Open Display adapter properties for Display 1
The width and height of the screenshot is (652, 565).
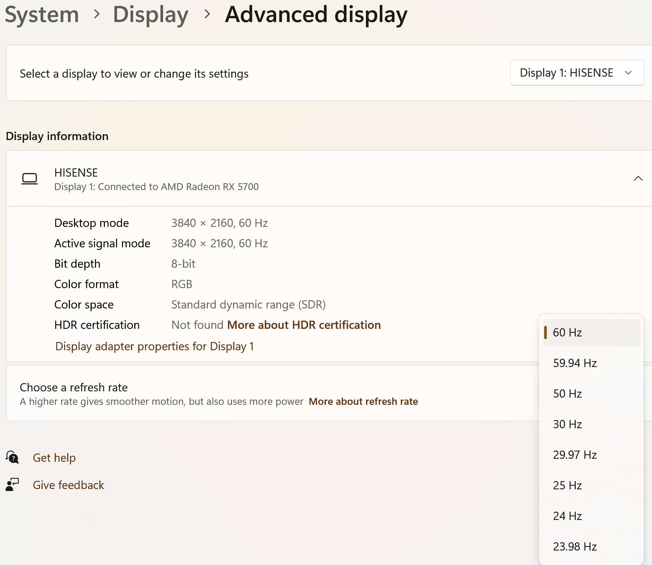(154, 346)
